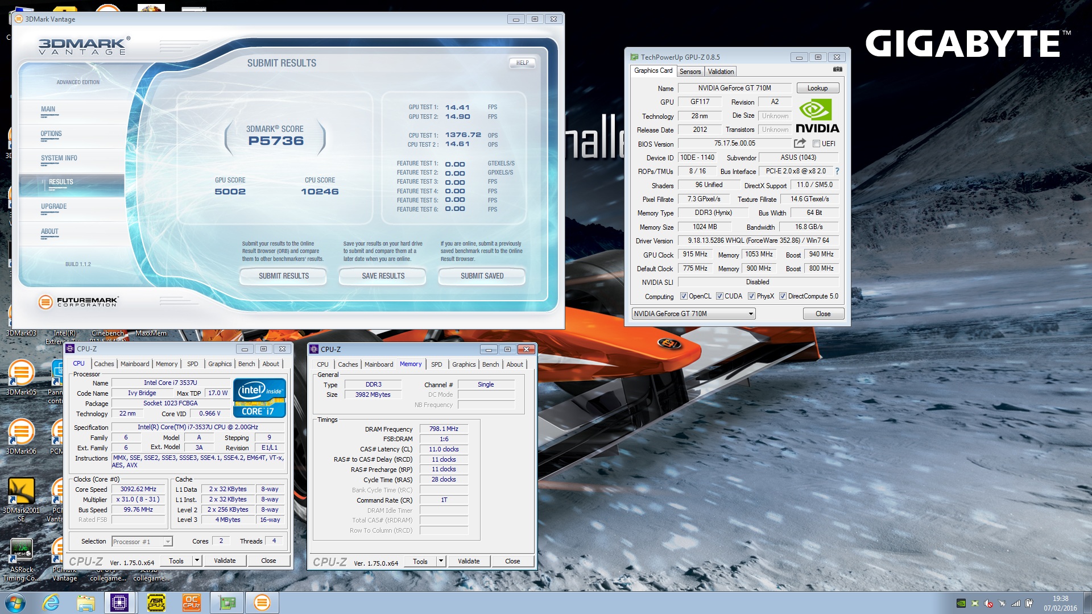The image size is (1092, 614).
Task: Open the volume tray icon
Action: (988, 603)
